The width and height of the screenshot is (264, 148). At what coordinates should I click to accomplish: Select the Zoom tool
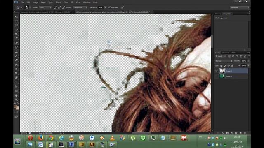coord(16,99)
